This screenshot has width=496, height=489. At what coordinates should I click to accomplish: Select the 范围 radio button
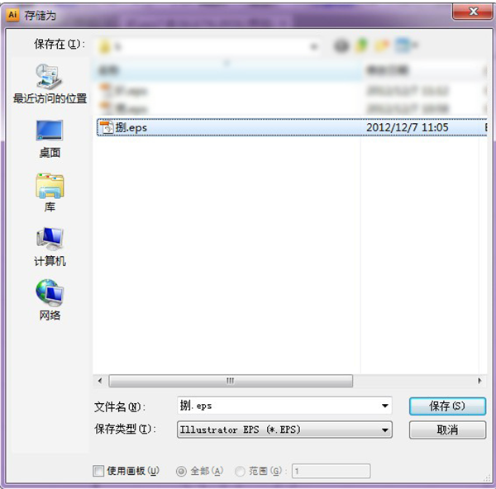240,471
